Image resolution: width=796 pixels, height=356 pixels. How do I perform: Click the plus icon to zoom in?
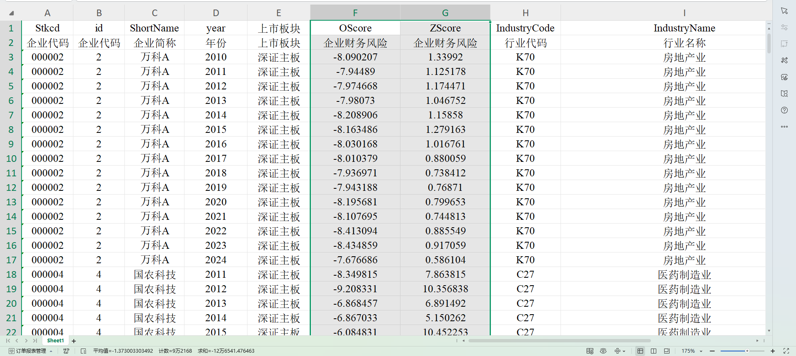tap(773, 351)
